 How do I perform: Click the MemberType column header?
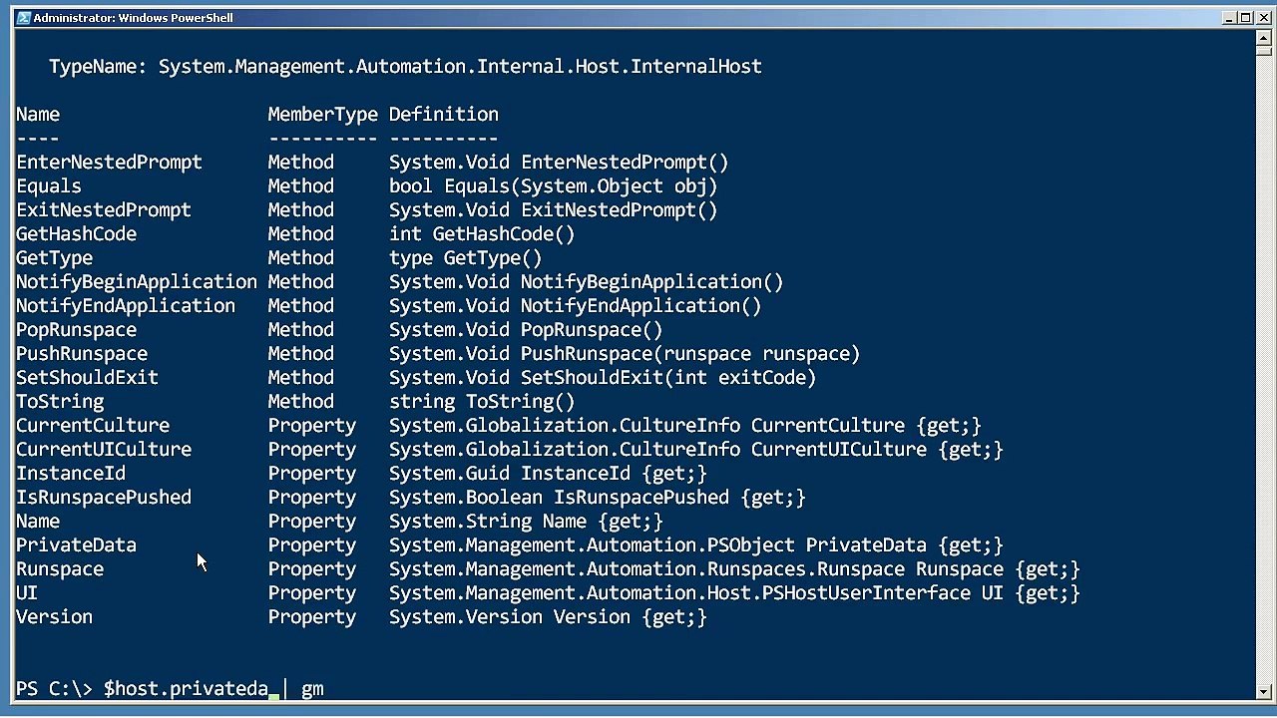tap(322, 115)
